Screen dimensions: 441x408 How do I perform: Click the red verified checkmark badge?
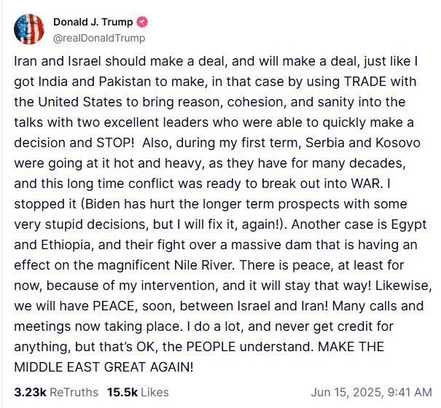[142, 22]
